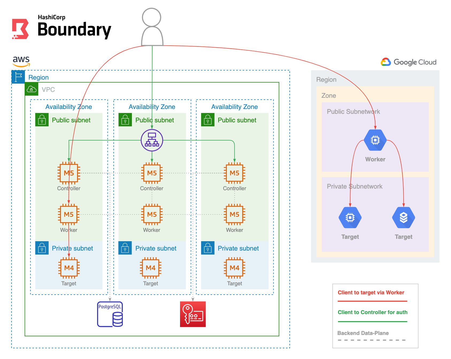Screen dimensions: 451x359
Task: Click the green legend line sample
Action: click(372, 322)
